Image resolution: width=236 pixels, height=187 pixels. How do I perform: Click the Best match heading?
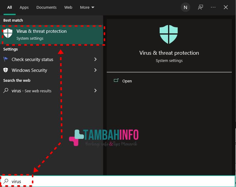[13, 20]
